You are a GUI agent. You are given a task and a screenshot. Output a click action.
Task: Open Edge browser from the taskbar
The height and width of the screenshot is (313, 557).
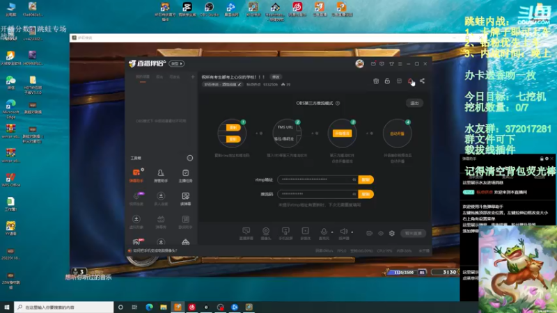pos(149,307)
